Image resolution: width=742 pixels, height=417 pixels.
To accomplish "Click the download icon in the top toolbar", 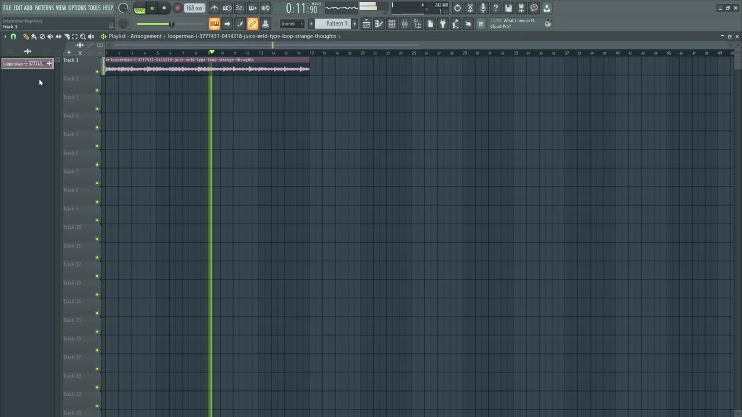I will click(547, 8).
